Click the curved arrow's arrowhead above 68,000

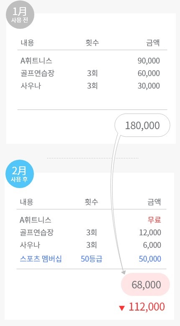coord(123,272)
